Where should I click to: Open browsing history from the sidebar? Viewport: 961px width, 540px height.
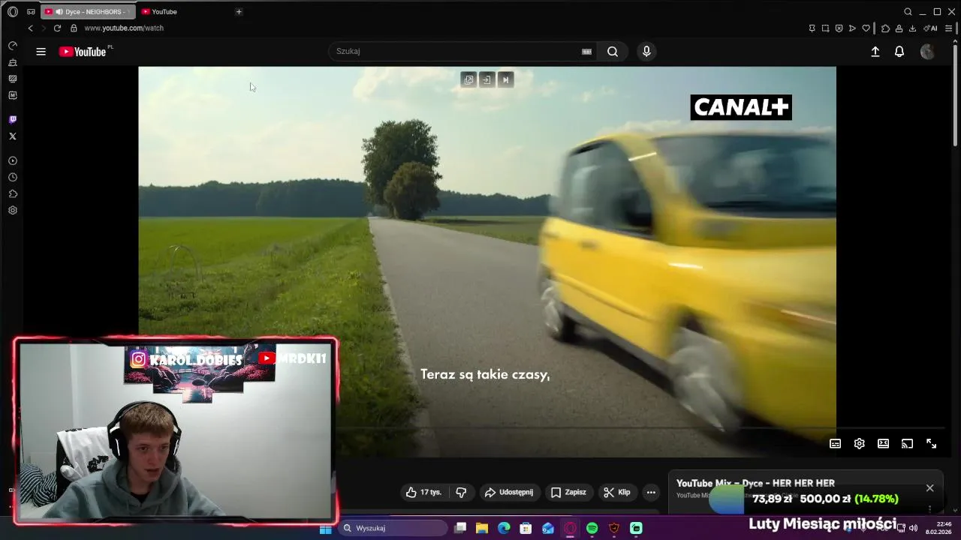(x=13, y=178)
